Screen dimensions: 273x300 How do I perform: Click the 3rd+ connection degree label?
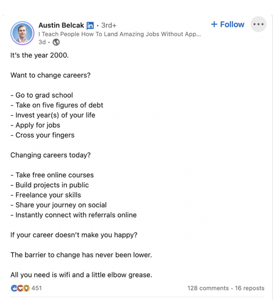109,25
